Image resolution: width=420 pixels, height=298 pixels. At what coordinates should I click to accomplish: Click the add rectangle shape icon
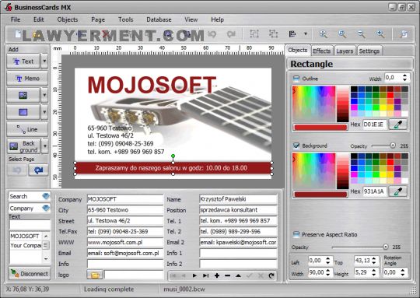click(x=23, y=112)
